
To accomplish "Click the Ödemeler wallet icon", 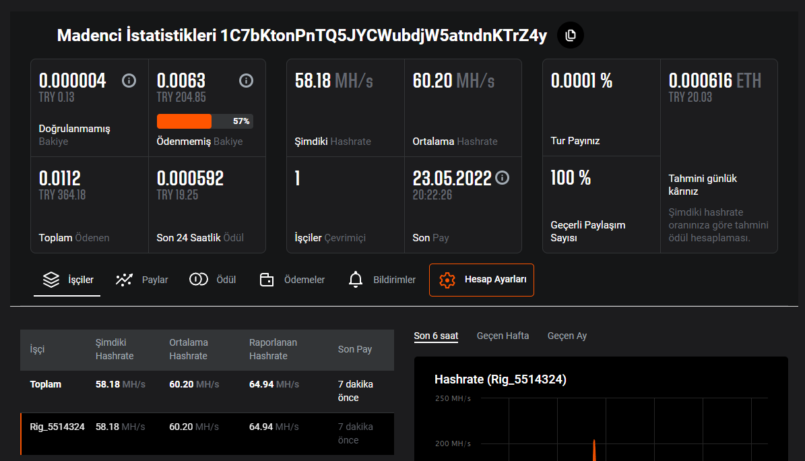I will coord(267,280).
